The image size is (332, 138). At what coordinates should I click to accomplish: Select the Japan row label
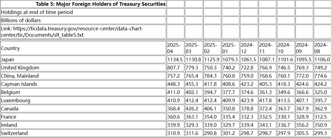click(8, 59)
